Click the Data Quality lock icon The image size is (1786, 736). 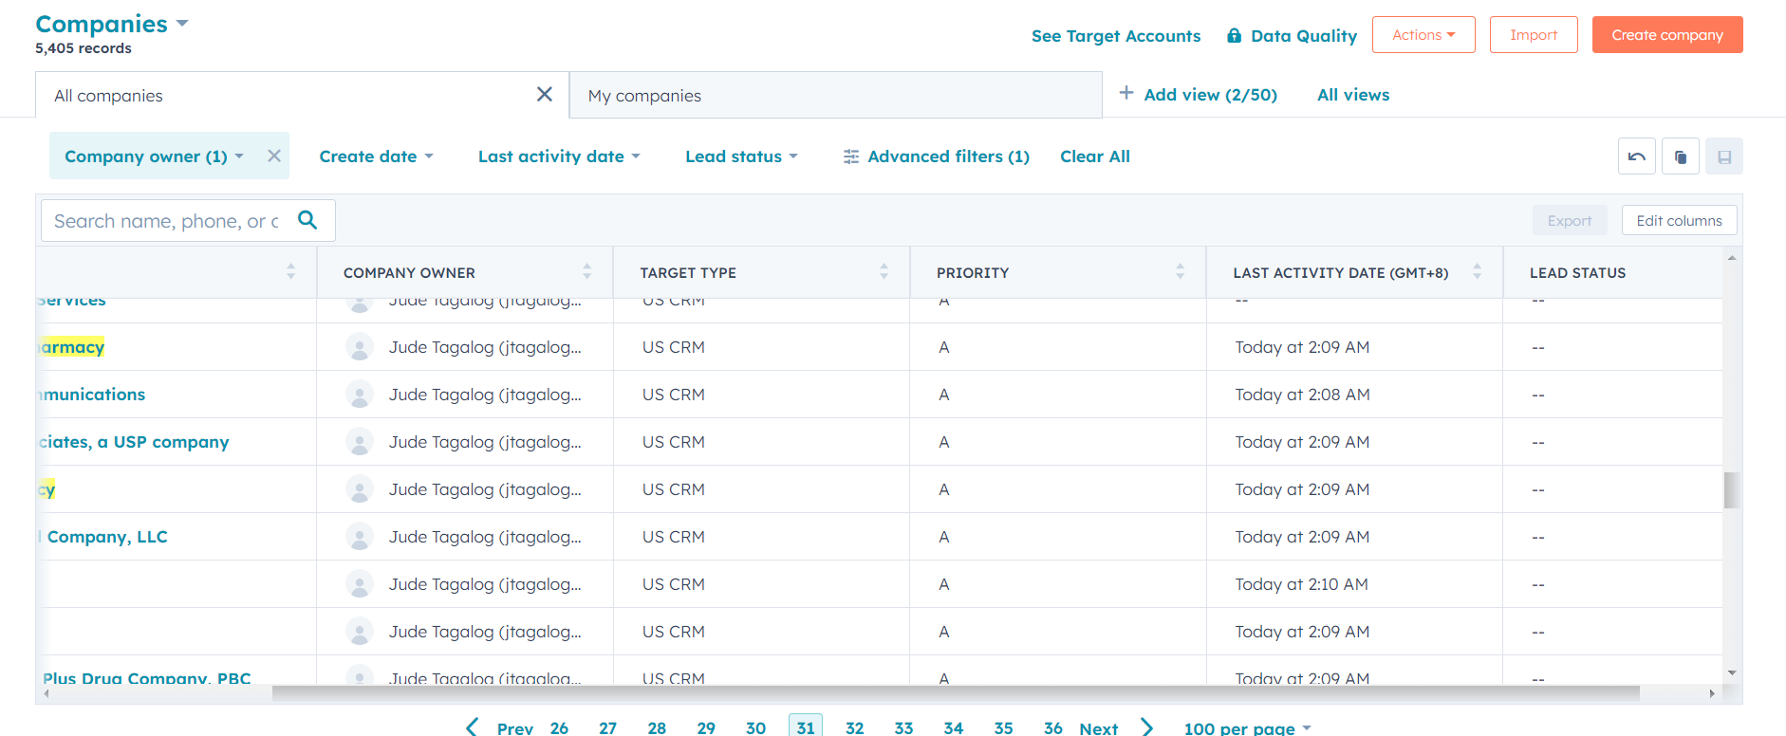click(x=1234, y=36)
